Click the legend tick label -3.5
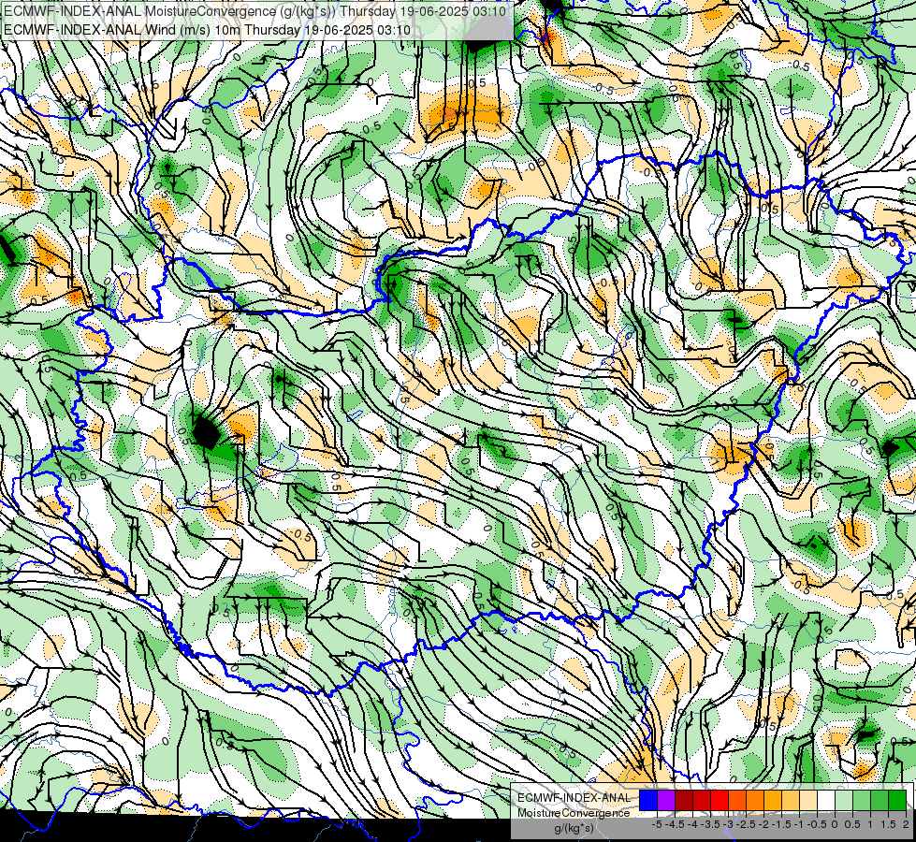 tap(710, 824)
